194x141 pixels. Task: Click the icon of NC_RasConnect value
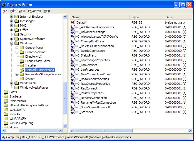pos(73,88)
